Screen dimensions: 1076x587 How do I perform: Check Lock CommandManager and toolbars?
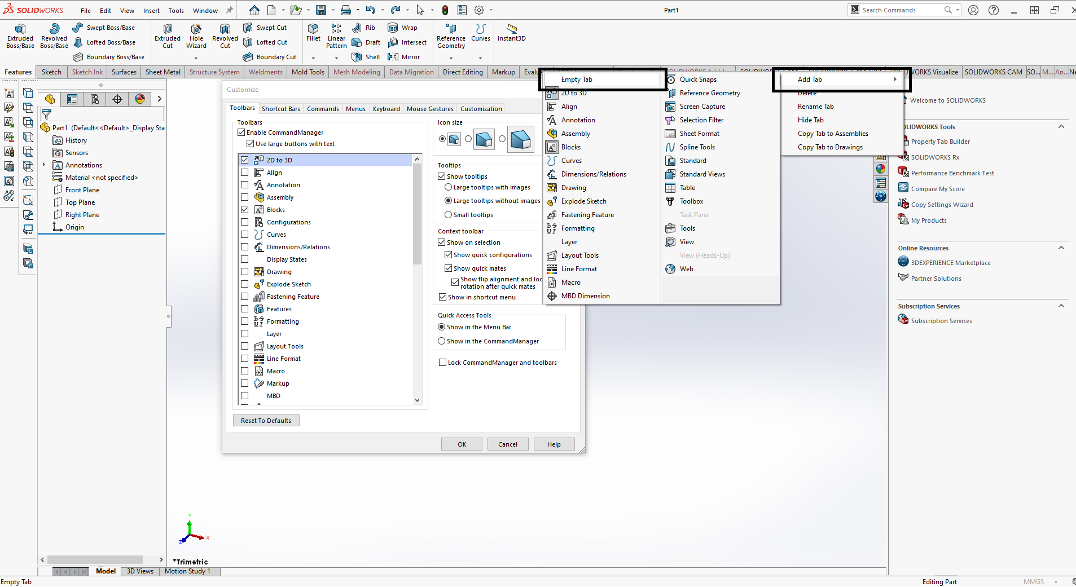pos(443,363)
